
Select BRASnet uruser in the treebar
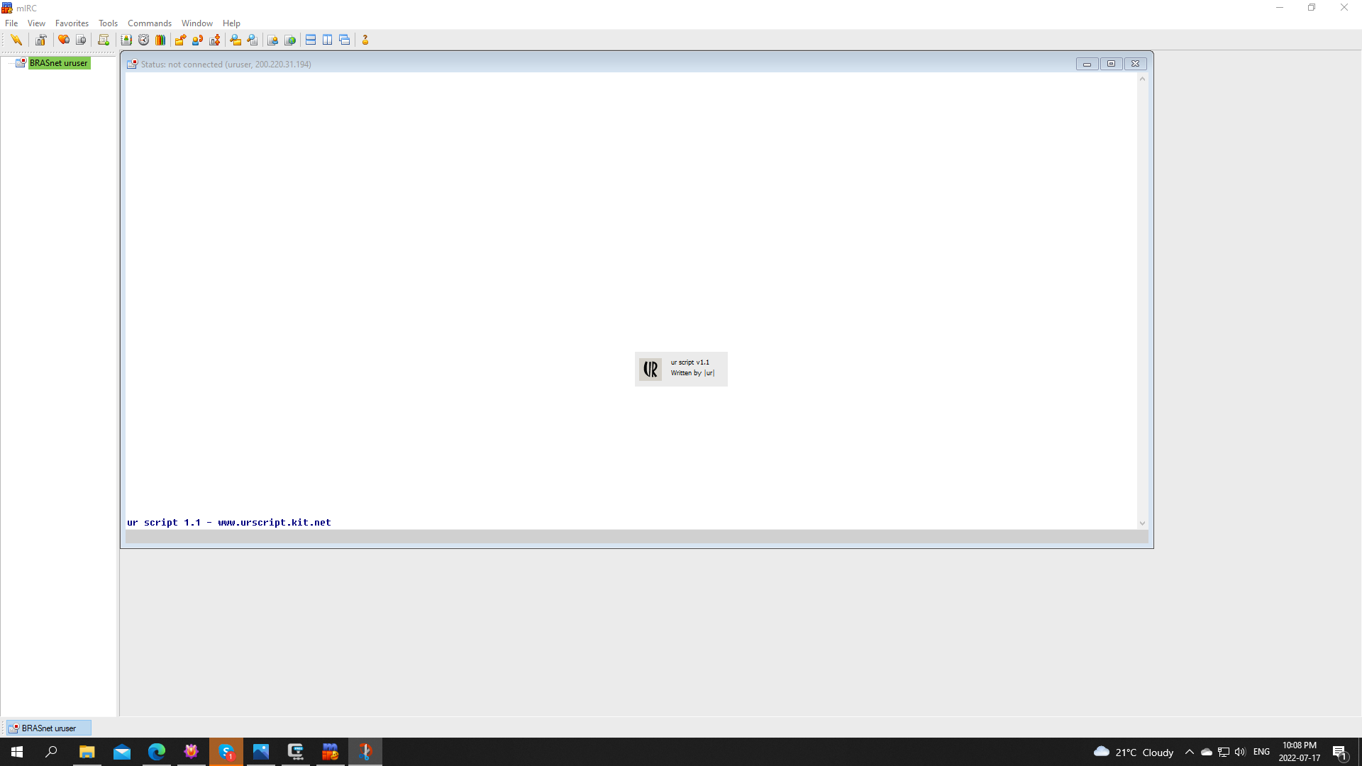tap(58, 63)
